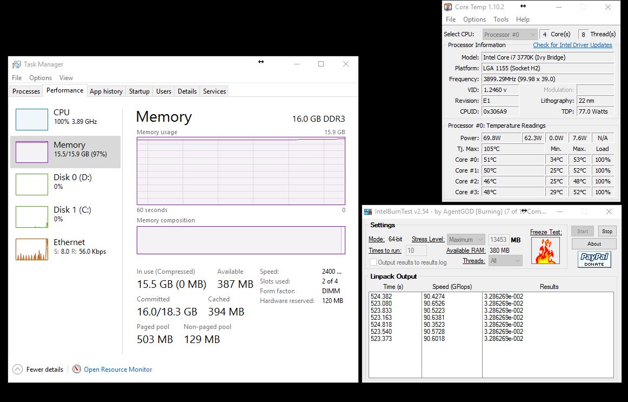The width and height of the screenshot is (628, 402).
Task: Click Check for Intel Driver Updates link
Action: click(x=572, y=45)
